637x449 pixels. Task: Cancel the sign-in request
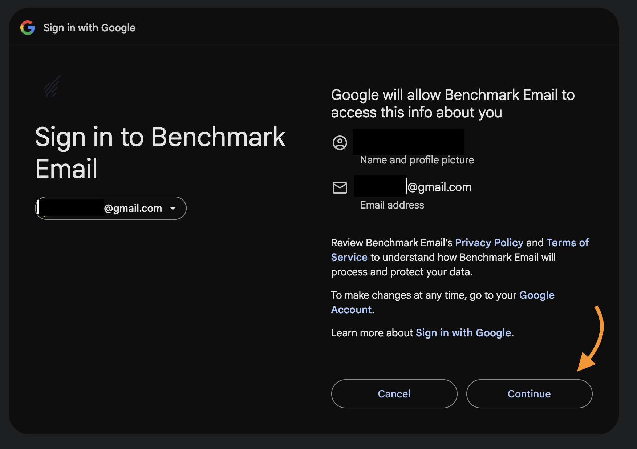click(394, 394)
